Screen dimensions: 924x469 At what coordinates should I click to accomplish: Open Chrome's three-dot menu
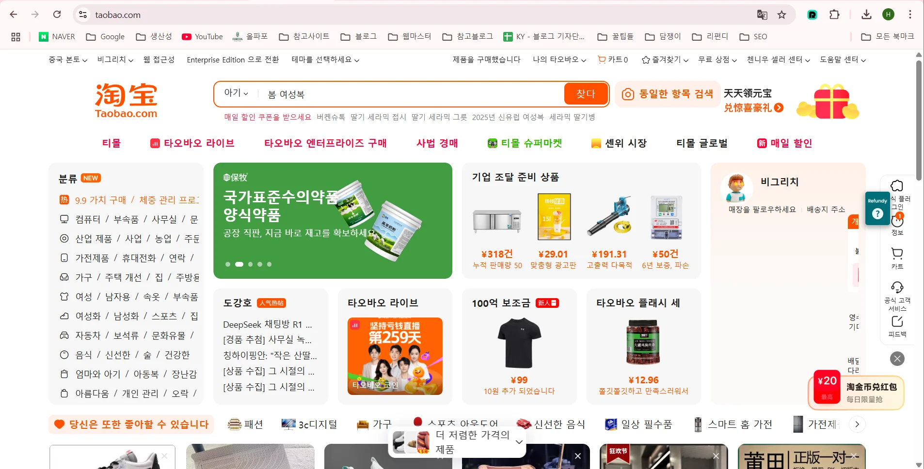click(x=910, y=15)
